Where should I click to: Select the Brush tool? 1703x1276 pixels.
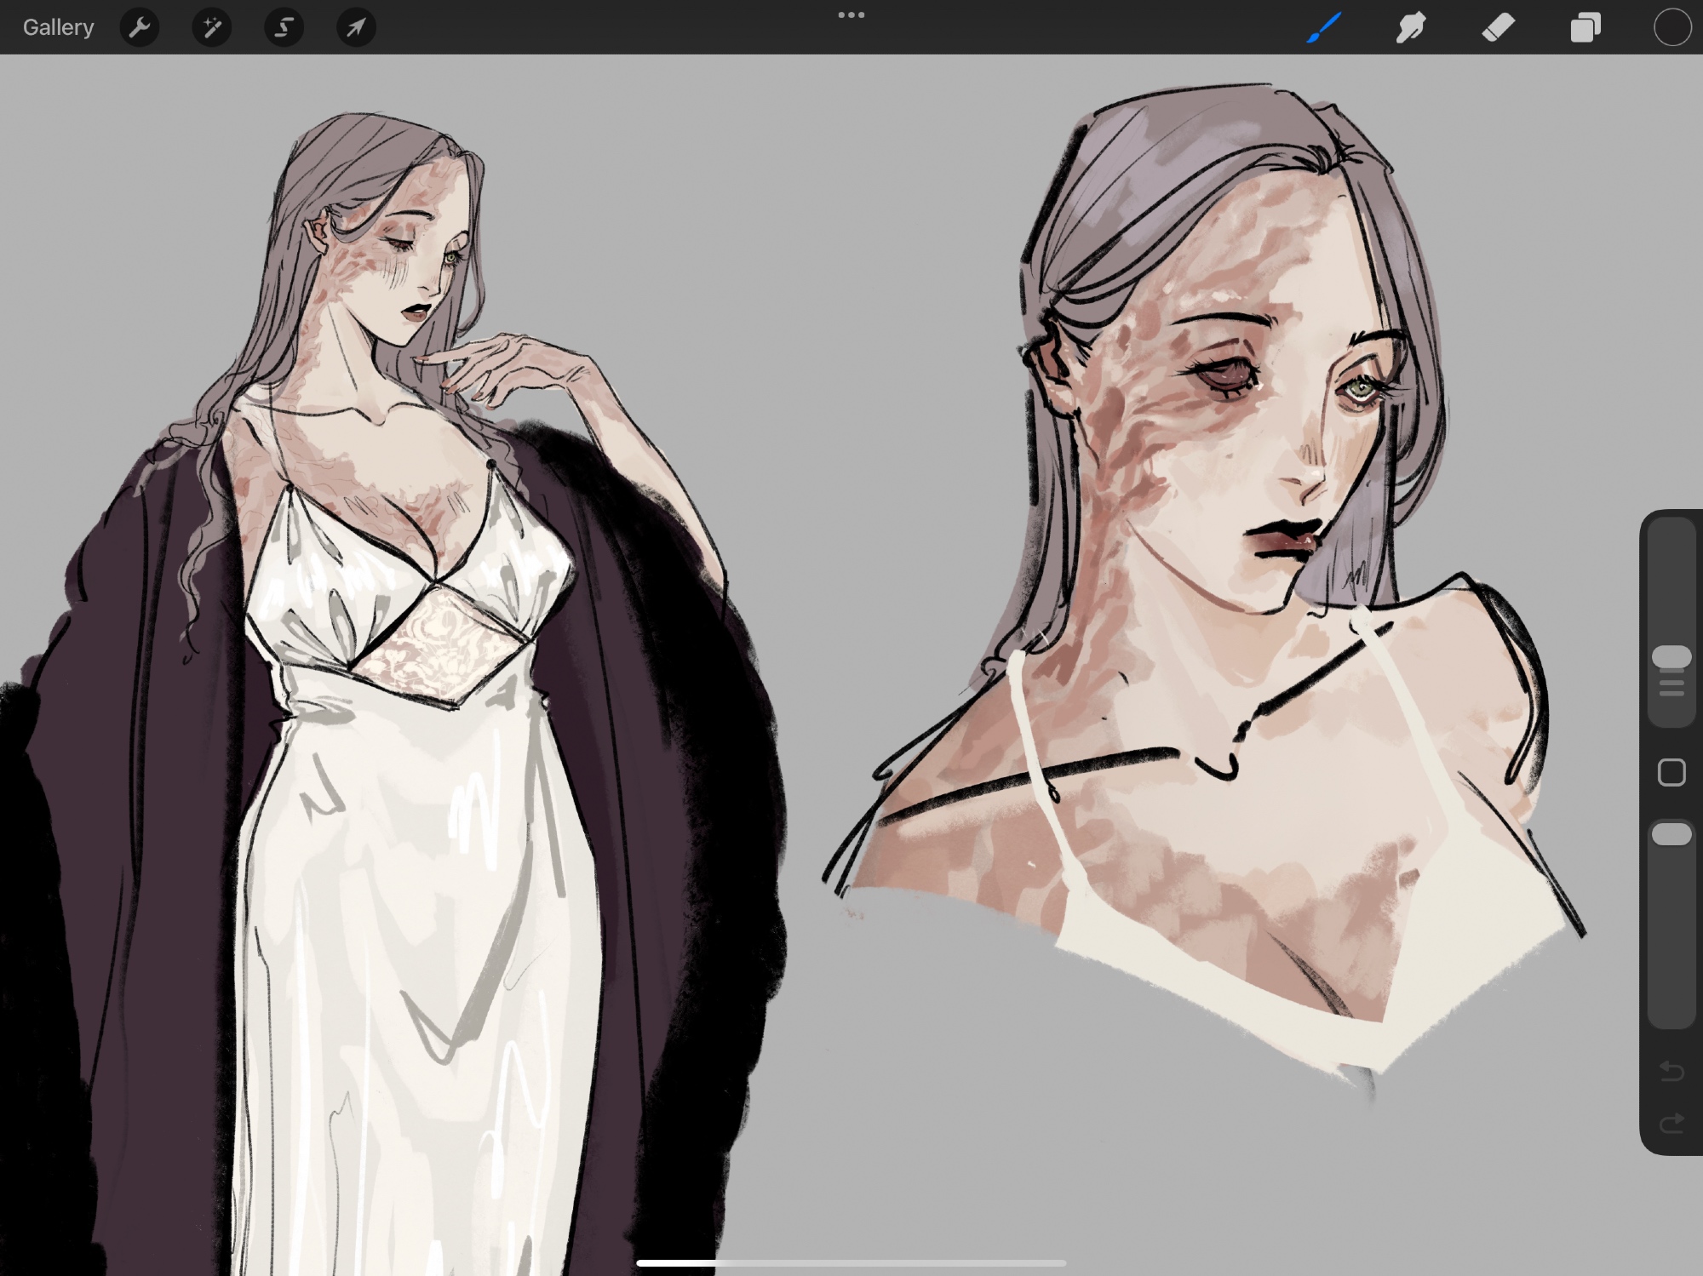tap(1324, 27)
